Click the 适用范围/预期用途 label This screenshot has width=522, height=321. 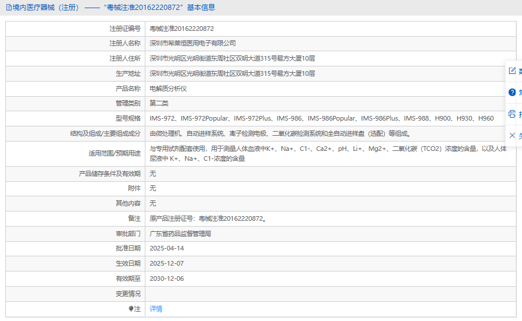(x=114, y=154)
